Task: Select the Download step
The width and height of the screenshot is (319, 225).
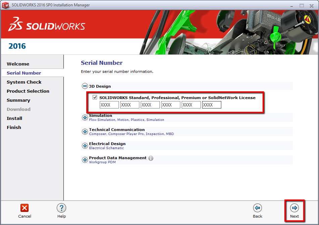Action: coord(18,109)
